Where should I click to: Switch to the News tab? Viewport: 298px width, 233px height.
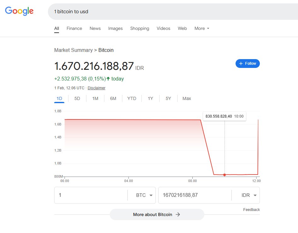point(95,28)
